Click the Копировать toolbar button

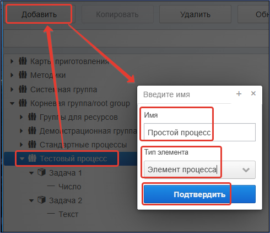[x=117, y=14]
